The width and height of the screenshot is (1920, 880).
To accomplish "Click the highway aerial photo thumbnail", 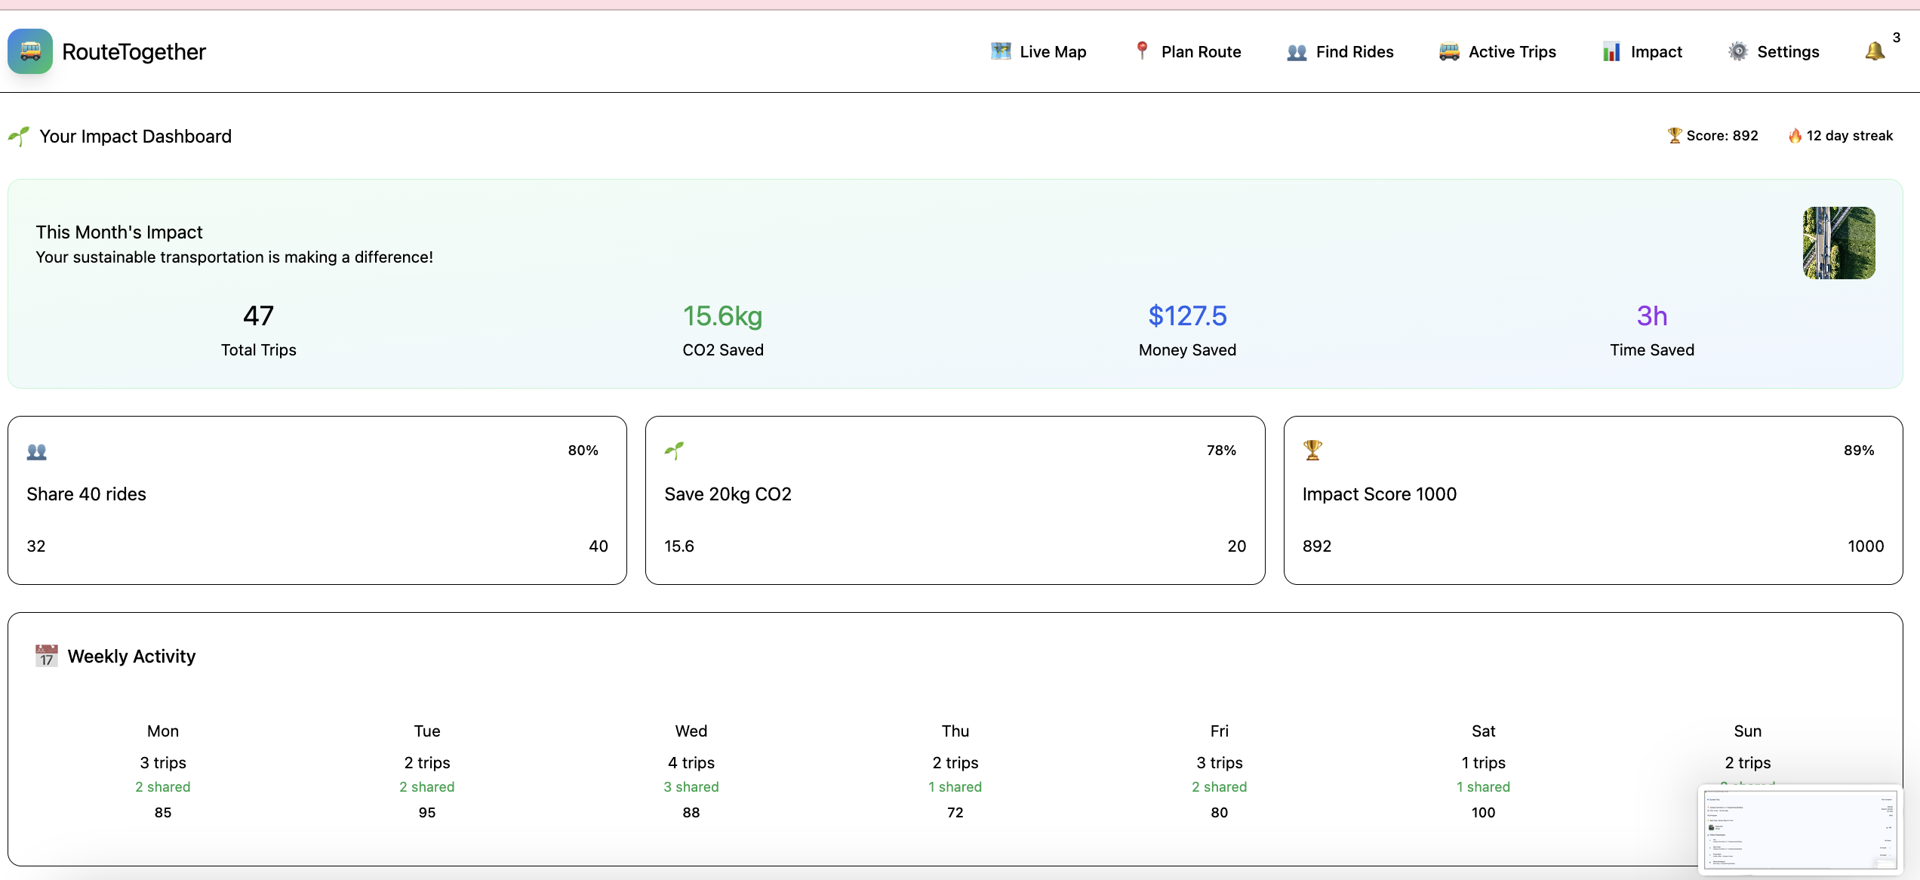I will coord(1838,243).
